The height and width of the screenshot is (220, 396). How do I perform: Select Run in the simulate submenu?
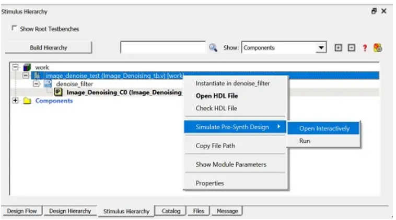[305, 141]
